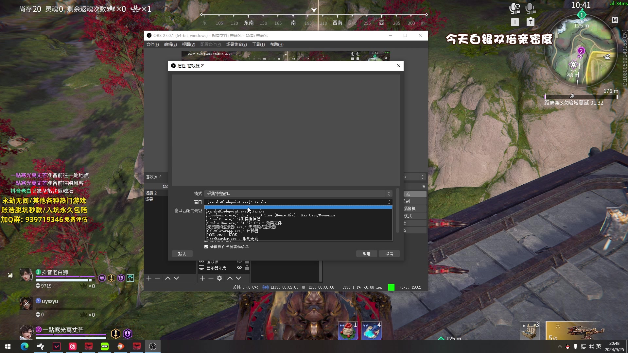Click the 默认 defaults button
This screenshot has height=353, width=628.
pos(182,254)
